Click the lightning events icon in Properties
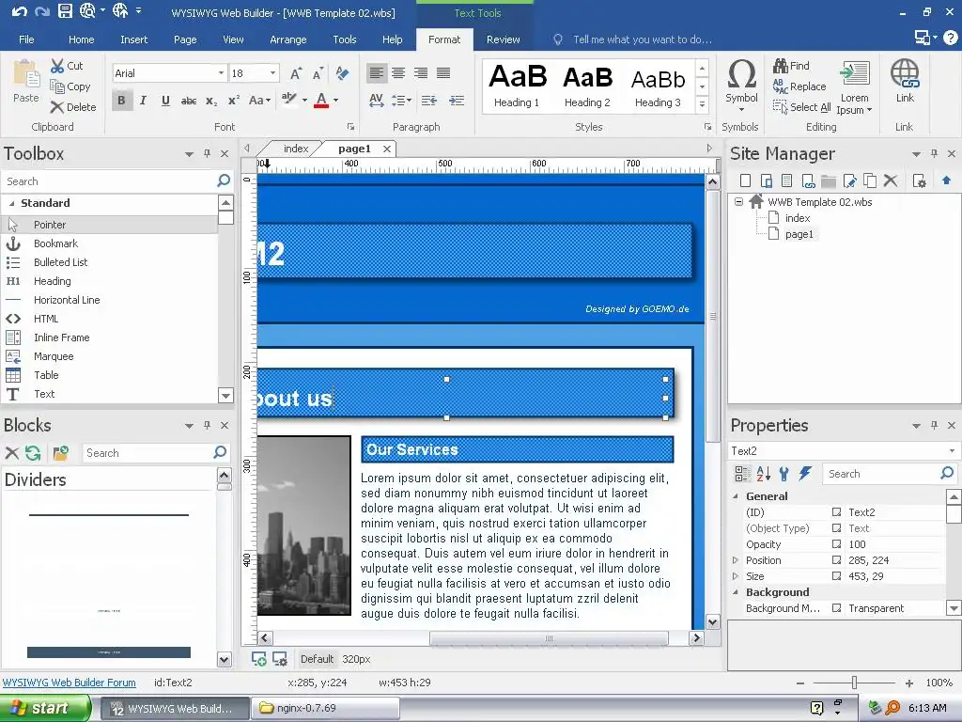The height and width of the screenshot is (722, 962). [x=805, y=474]
